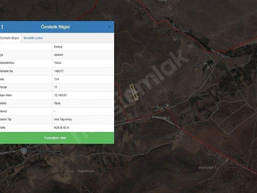Viewport: 257px width, 193px height.
Task: Select the Akören value cell
Action: click(x=83, y=55)
